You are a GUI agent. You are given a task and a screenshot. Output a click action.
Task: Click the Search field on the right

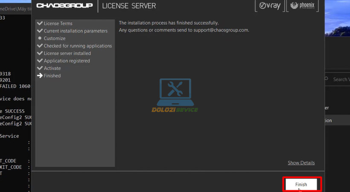[x=339, y=79]
